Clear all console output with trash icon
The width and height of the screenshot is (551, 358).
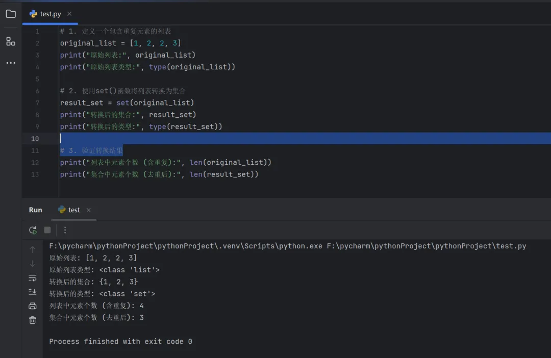point(33,320)
